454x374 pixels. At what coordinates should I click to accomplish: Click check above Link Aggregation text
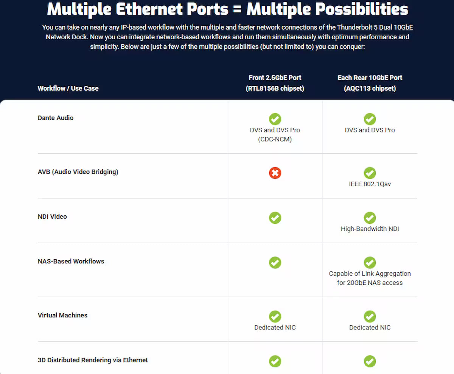[x=370, y=263]
